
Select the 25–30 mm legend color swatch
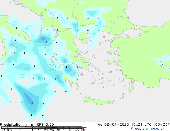(54, 128)
